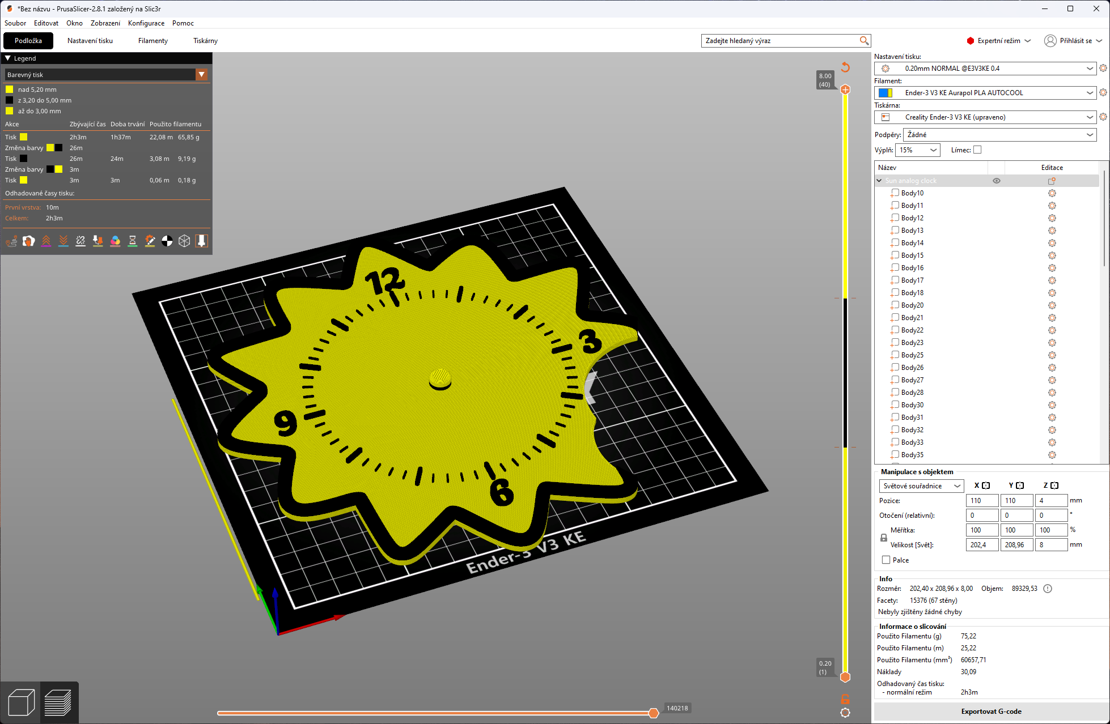Hide Sun analog clock via eye icon
1110x724 pixels.
[x=996, y=181]
